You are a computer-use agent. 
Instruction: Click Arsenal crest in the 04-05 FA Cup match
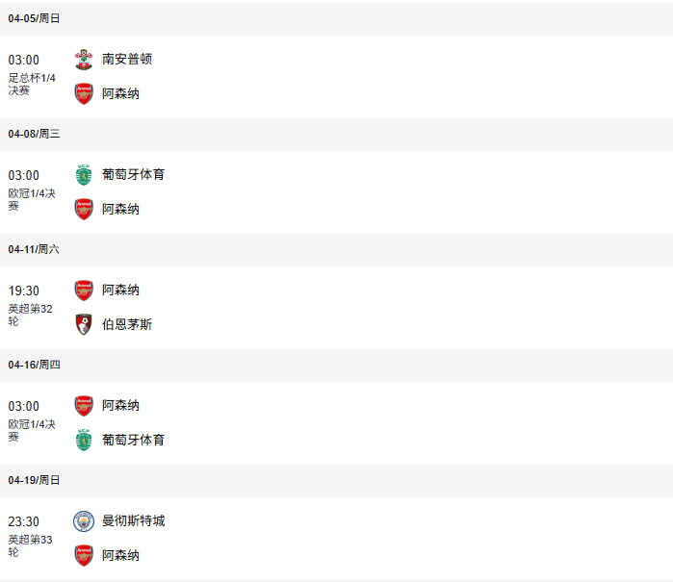coord(84,93)
